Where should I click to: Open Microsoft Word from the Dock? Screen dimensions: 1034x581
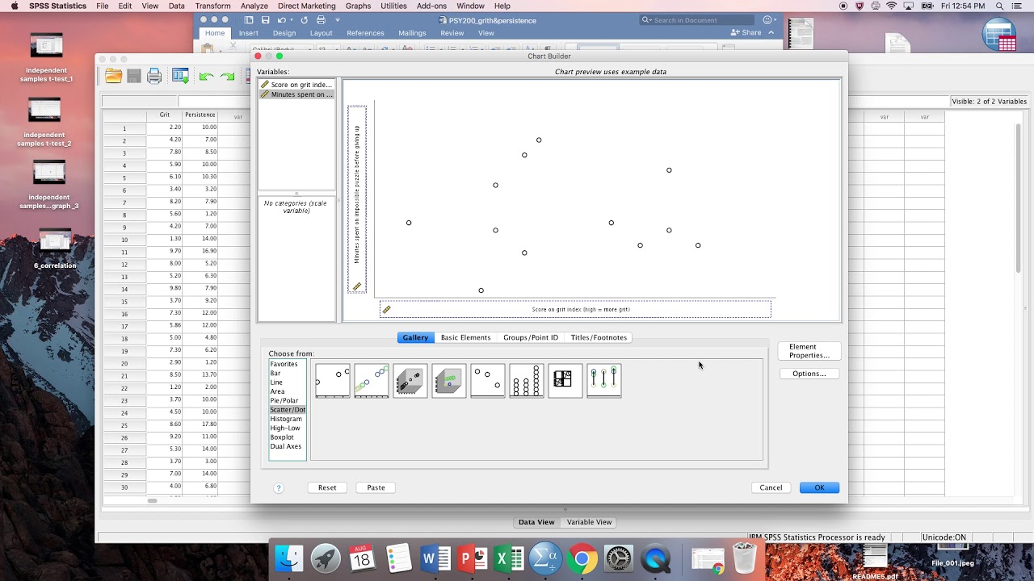[436, 558]
